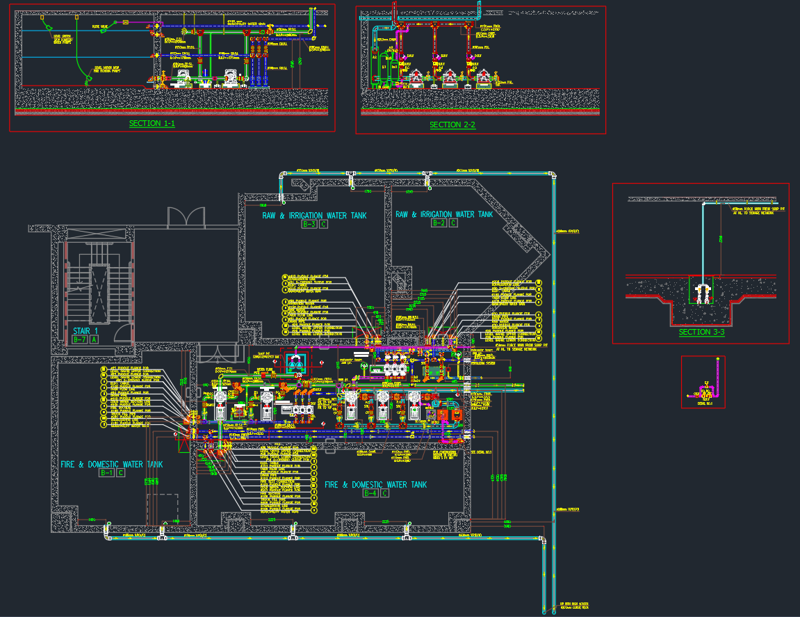The height and width of the screenshot is (617, 800).
Task: Select the B-7 room tag
Action: (80, 339)
